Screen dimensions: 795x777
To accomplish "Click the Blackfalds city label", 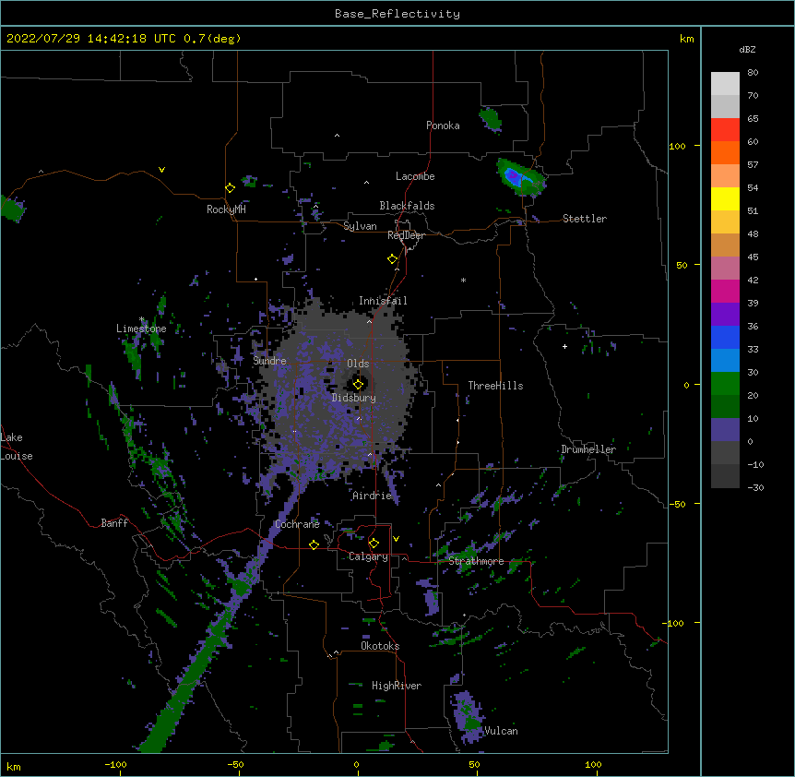I will point(407,206).
